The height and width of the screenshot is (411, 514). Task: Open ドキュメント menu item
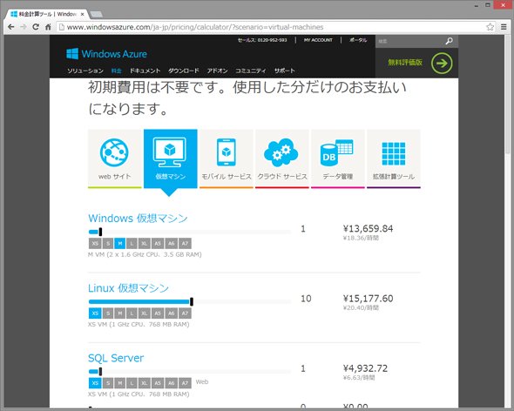[x=145, y=71]
